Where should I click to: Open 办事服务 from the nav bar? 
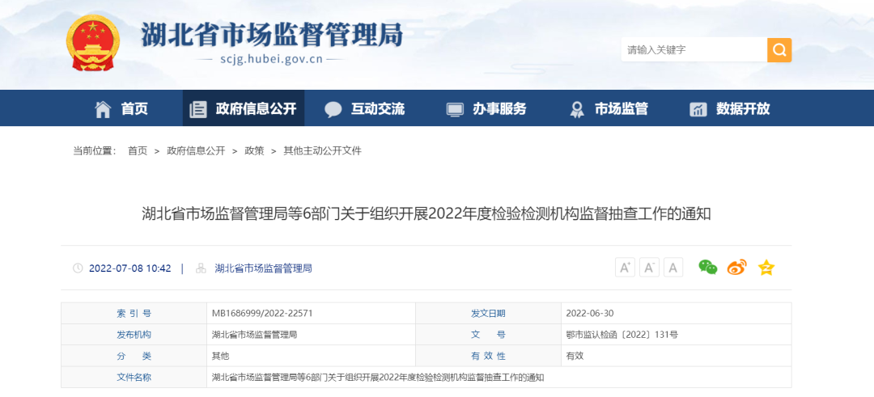[486, 108]
